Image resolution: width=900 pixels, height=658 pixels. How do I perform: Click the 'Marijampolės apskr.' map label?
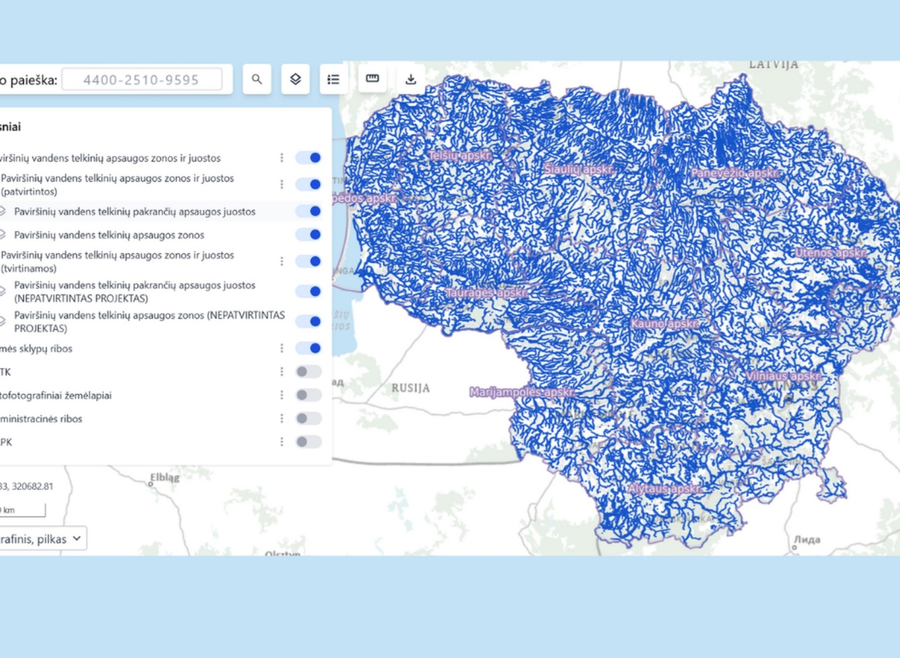(x=522, y=392)
